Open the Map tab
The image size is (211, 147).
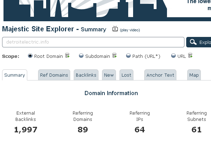[194, 75]
